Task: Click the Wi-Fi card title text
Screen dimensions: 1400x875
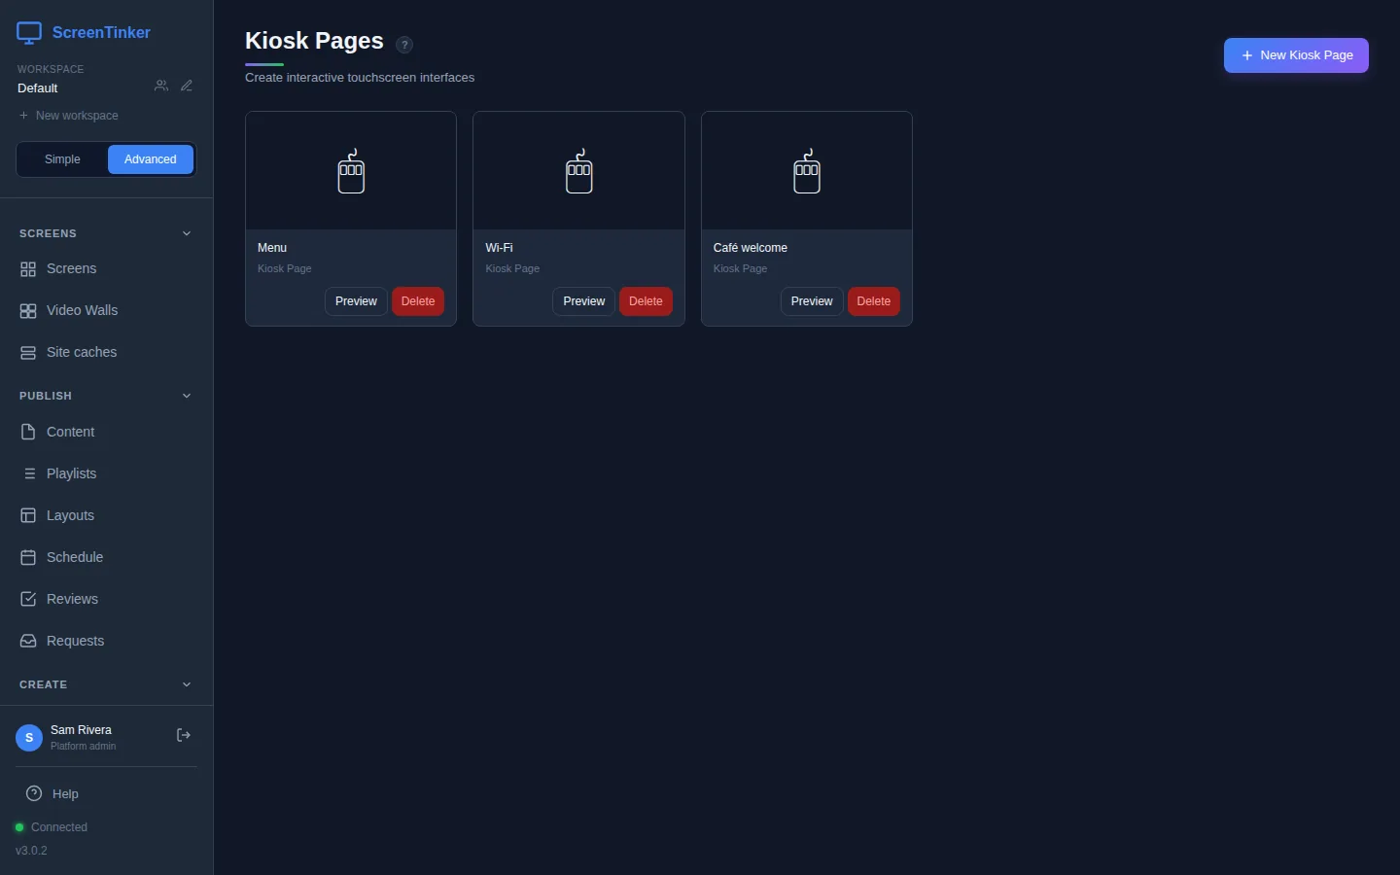Action: tap(499, 248)
